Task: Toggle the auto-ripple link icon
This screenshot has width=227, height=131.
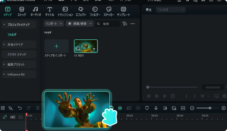Action: [5, 117]
